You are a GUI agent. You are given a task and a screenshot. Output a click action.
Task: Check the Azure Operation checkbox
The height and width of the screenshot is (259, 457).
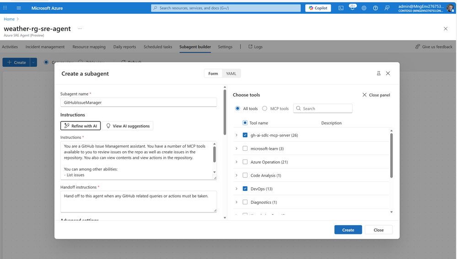click(245, 162)
